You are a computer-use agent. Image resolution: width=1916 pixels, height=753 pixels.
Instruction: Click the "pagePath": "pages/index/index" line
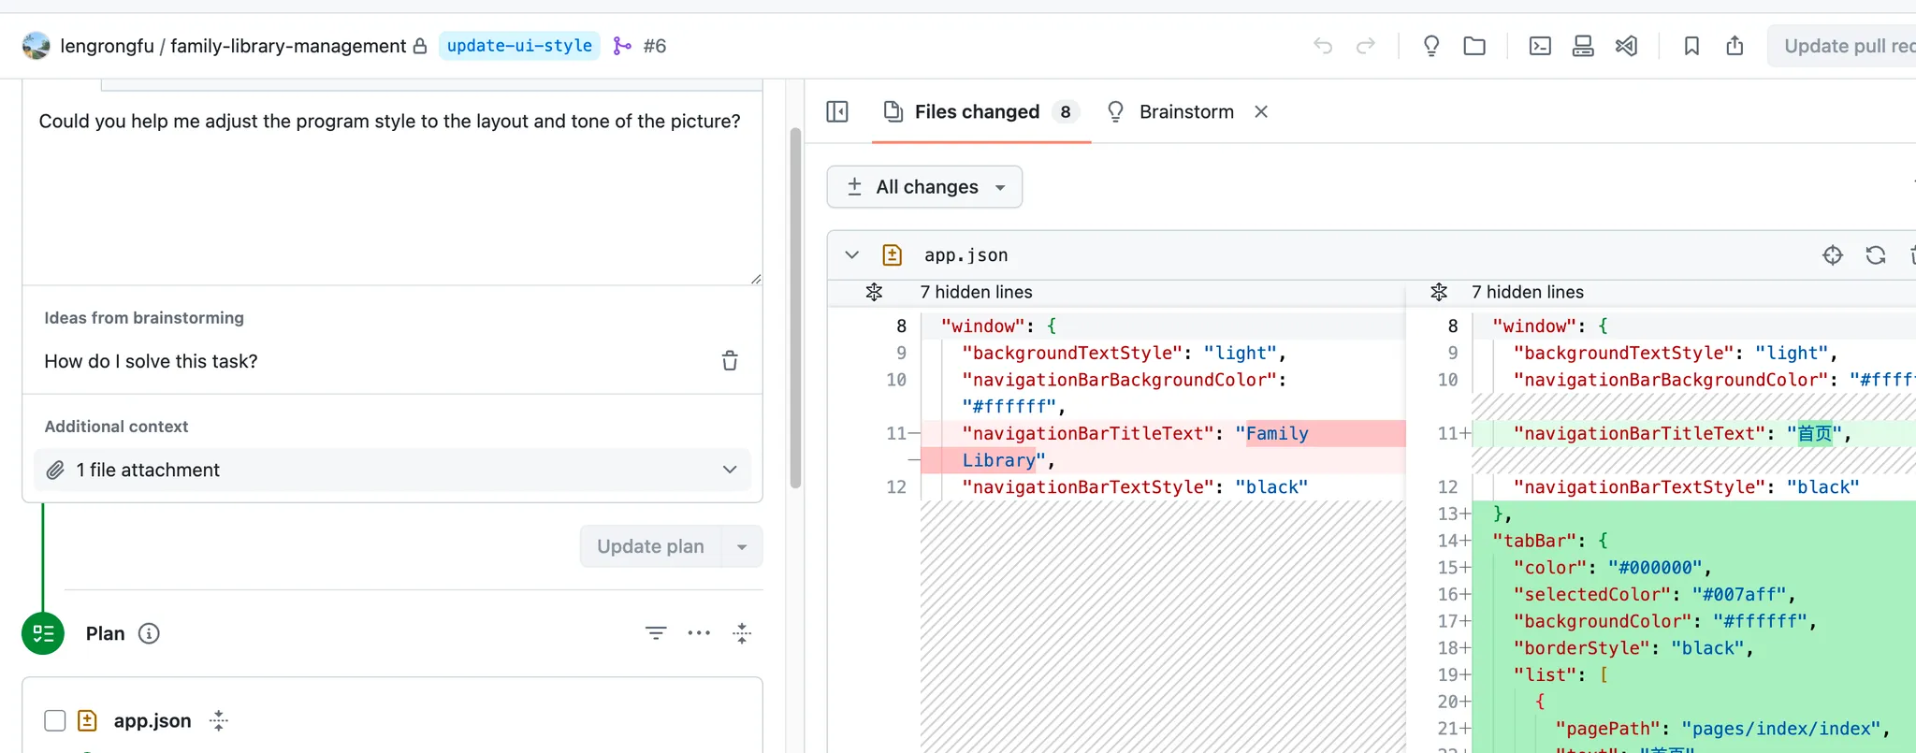pos(1693,729)
